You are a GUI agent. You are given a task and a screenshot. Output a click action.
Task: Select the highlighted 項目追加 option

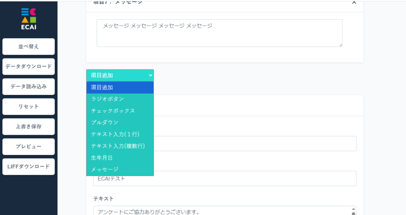[120, 87]
